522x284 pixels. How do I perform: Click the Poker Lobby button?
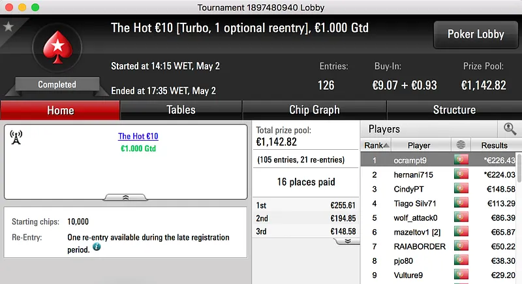pyautogui.click(x=474, y=35)
